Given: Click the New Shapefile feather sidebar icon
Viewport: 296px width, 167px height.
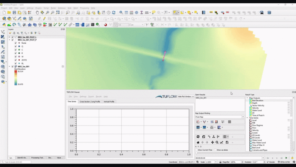Looking at the screenshot, I should 3,52.
